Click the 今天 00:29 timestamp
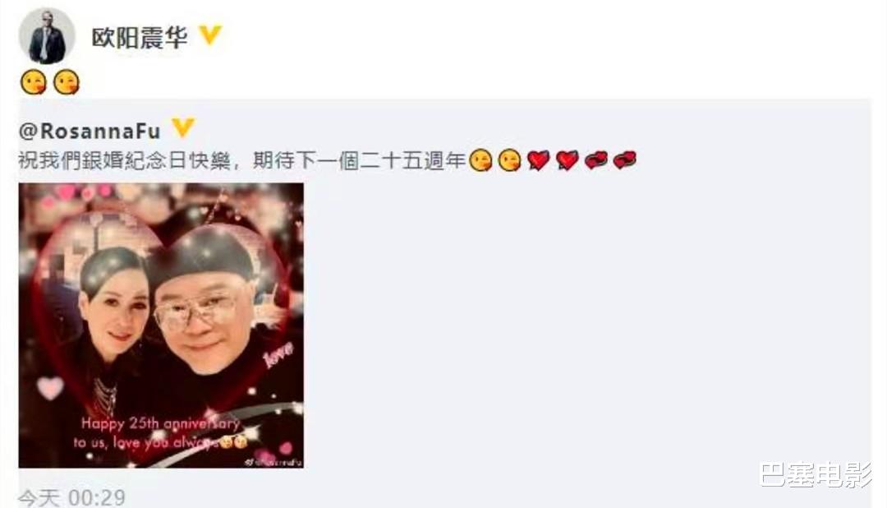This screenshot has width=887, height=508. [71, 497]
